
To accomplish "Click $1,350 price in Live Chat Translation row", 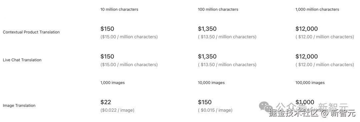I will 207,56.
